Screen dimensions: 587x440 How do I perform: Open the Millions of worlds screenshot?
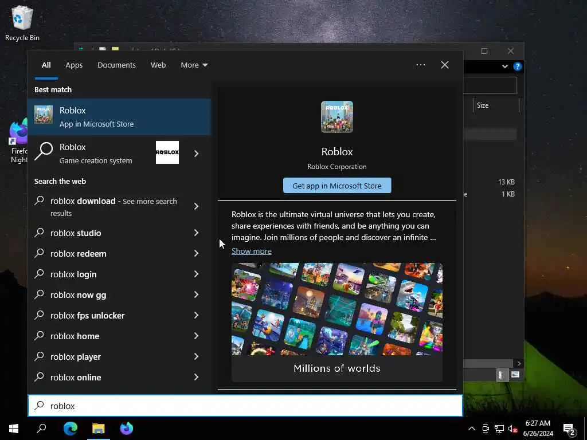337,322
